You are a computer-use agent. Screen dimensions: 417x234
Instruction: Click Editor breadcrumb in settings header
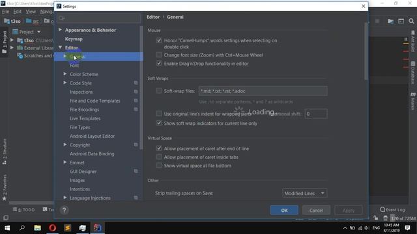(x=153, y=17)
